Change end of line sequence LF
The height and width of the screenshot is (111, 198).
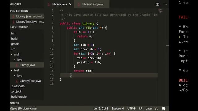pyautogui.click(x=141, y=109)
